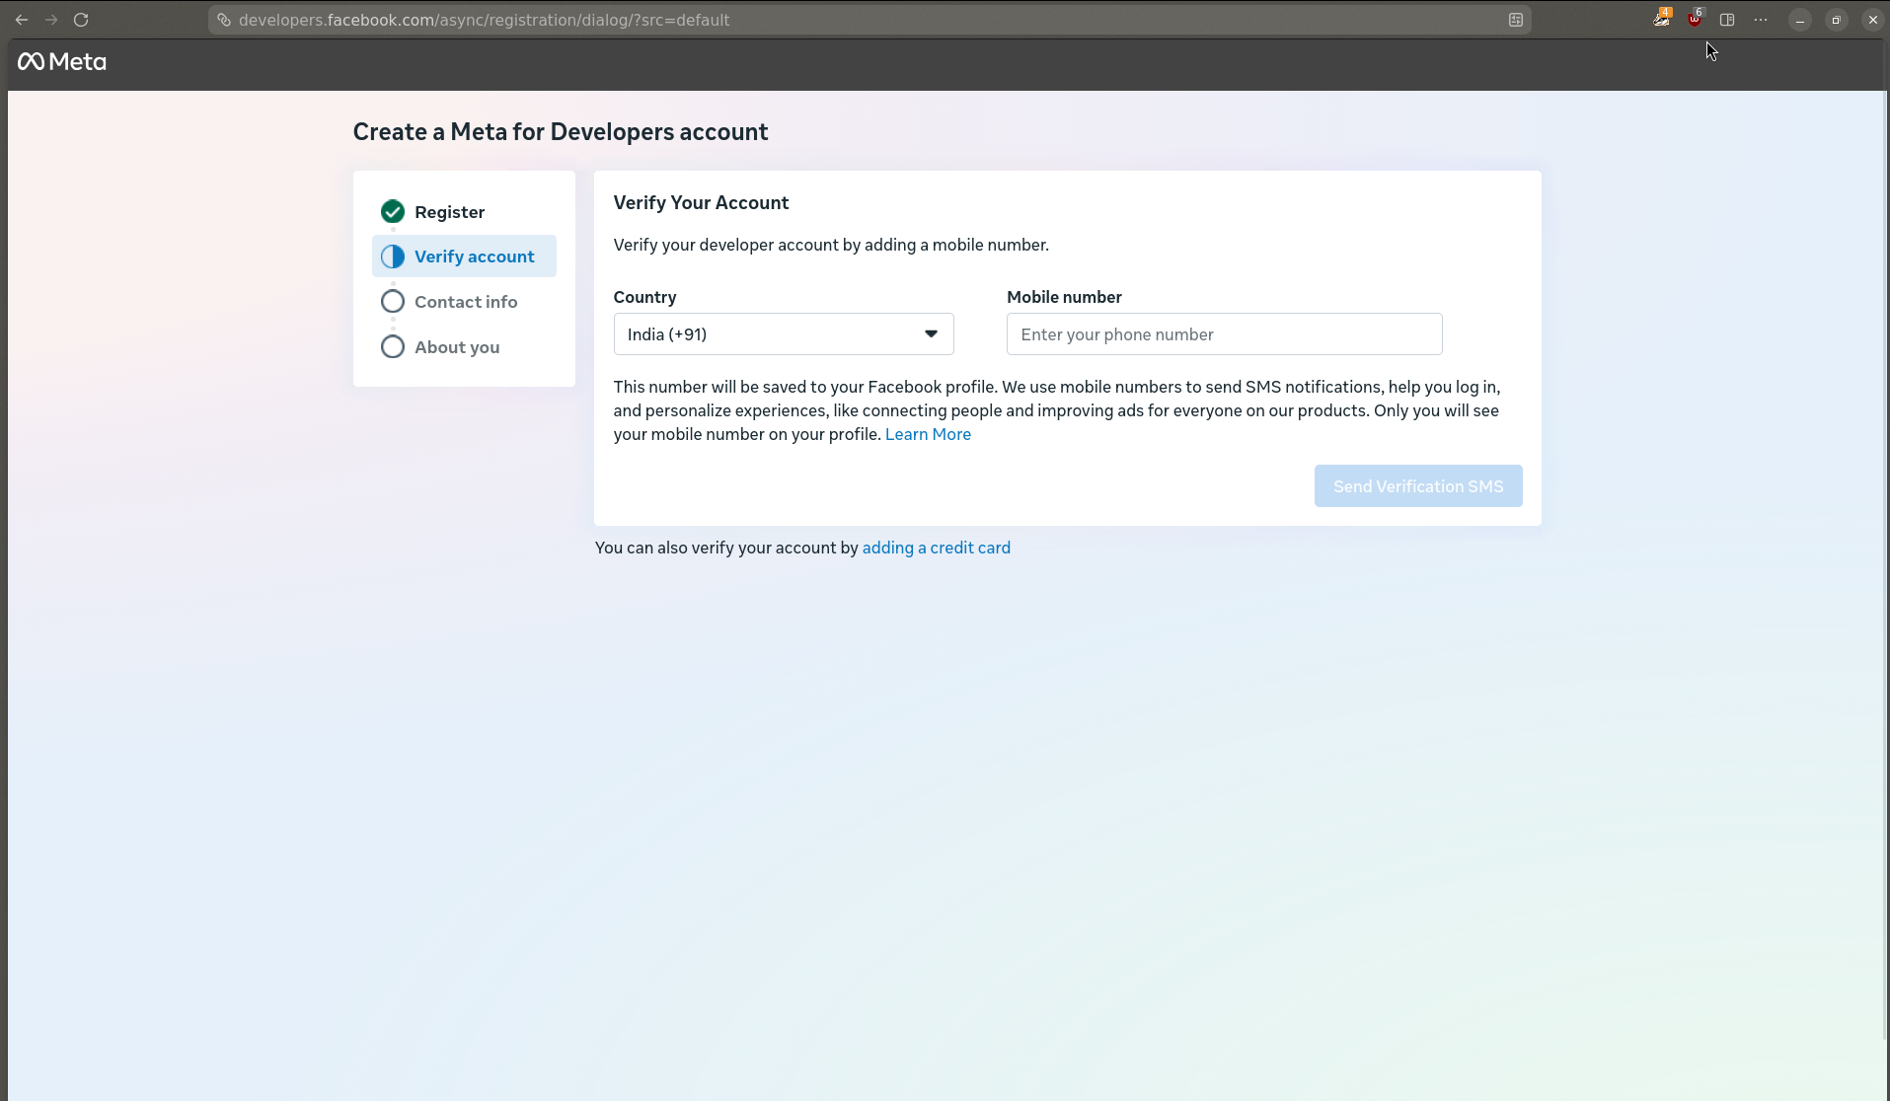Screen dimensions: 1890x1101
Task: Click the Verify Your Account heading
Action: (701, 202)
